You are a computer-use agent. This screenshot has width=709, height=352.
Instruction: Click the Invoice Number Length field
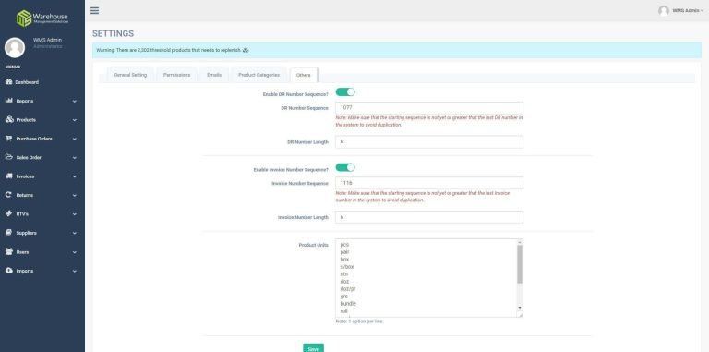click(x=429, y=217)
